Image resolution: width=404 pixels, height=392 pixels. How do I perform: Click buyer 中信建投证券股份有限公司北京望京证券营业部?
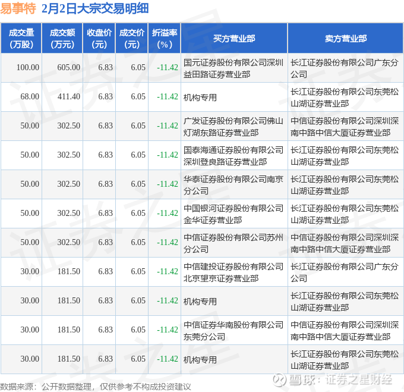coord(233,272)
